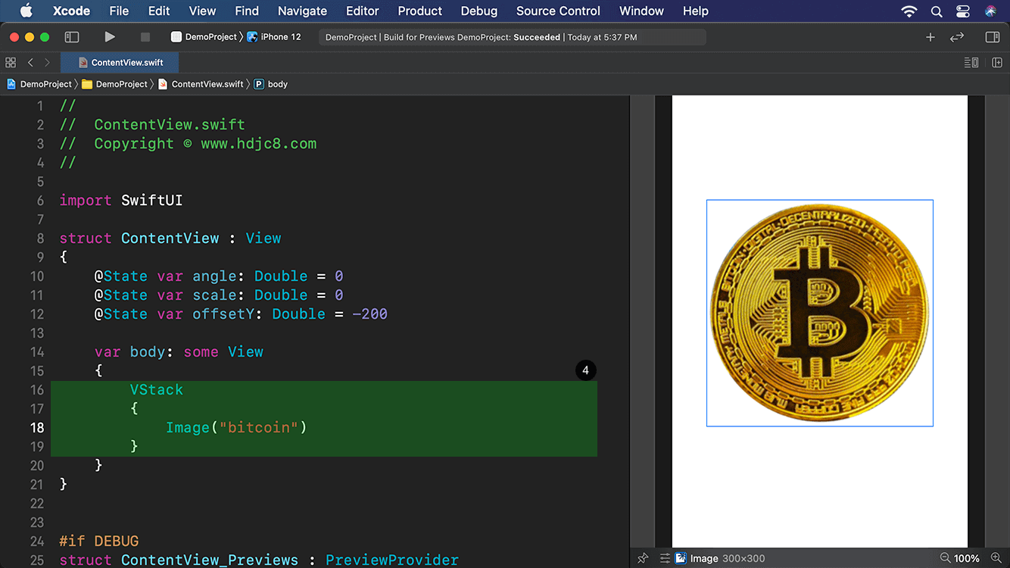Click the #if DEBUG line
Screen dimensions: 1010x568
click(x=99, y=541)
